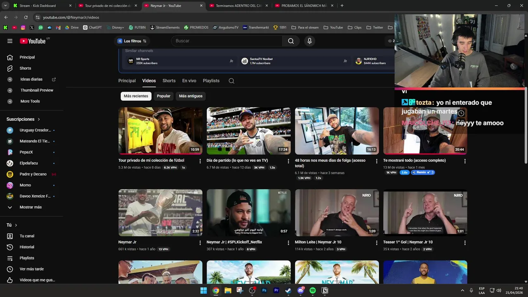The height and width of the screenshot is (297, 528).
Task: Open options menu for 'Día de partido' video
Action: pos(288,161)
